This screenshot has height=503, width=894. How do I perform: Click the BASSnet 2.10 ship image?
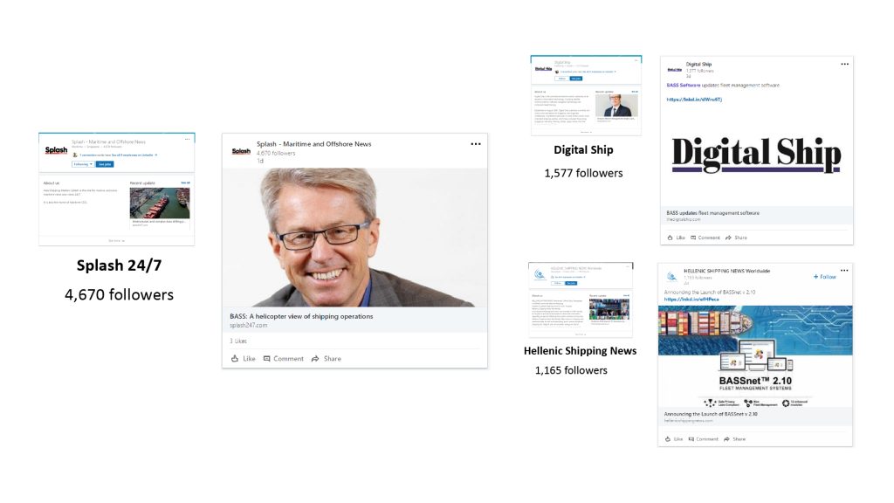[753, 355]
